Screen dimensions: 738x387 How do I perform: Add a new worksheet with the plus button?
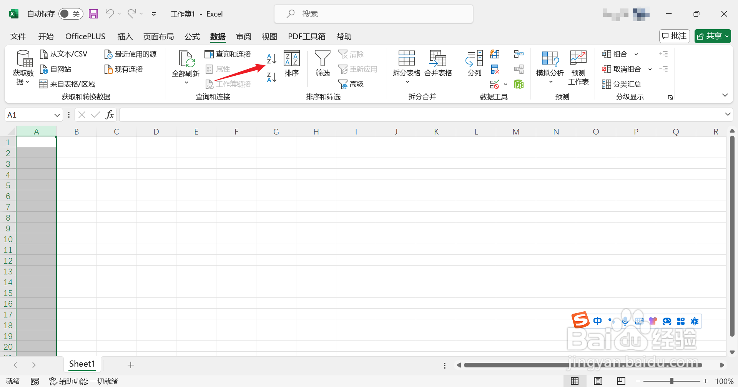tap(131, 365)
